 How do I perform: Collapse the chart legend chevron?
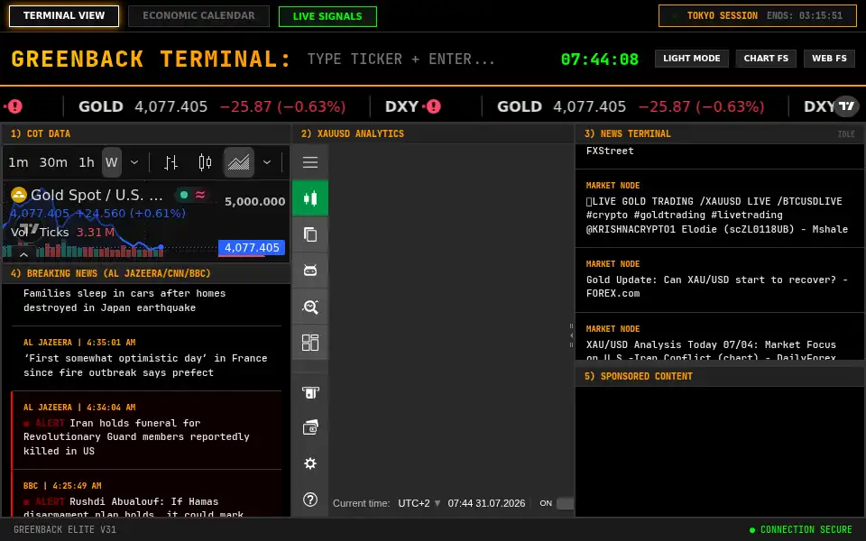pyautogui.click(x=23, y=254)
